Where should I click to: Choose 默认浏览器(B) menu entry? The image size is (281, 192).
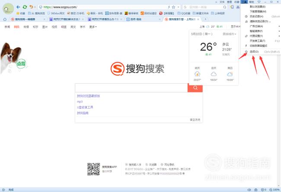pyautogui.click(x=261, y=6)
